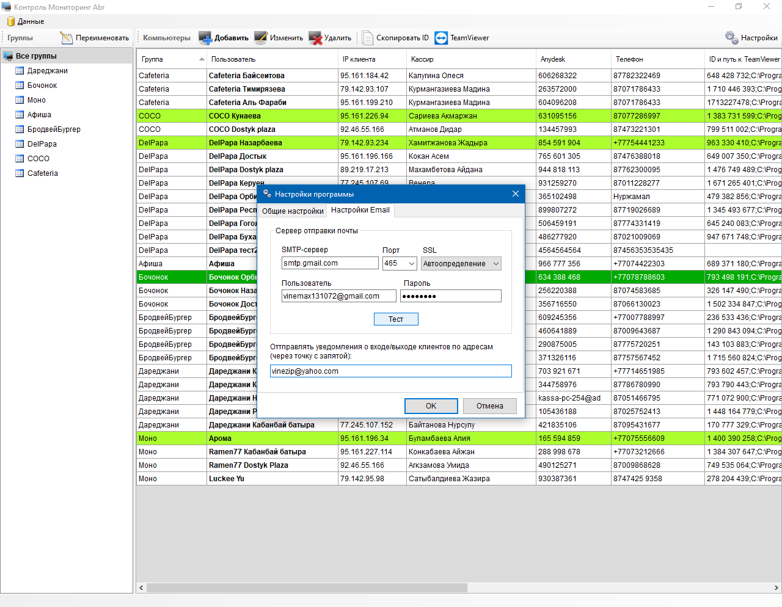This screenshot has height=607, width=782.
Task: Select БродвейБургер group table icon
Action: click(20, 129)
